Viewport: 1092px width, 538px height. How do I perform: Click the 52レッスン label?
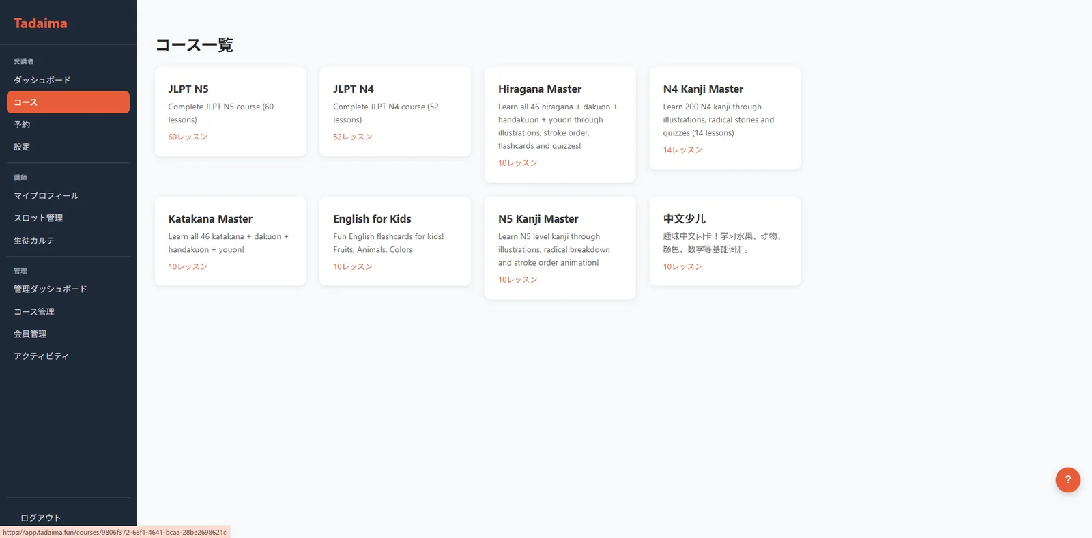point(353,137)
